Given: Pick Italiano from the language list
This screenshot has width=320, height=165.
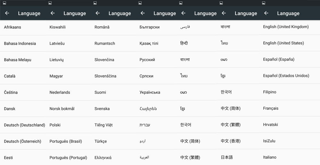Looking at the screenshot, I should pyautogui.click(x=269, y=157).
